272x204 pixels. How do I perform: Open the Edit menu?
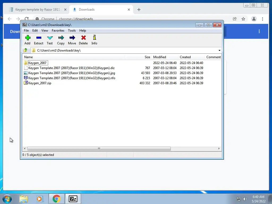[35, 31]
